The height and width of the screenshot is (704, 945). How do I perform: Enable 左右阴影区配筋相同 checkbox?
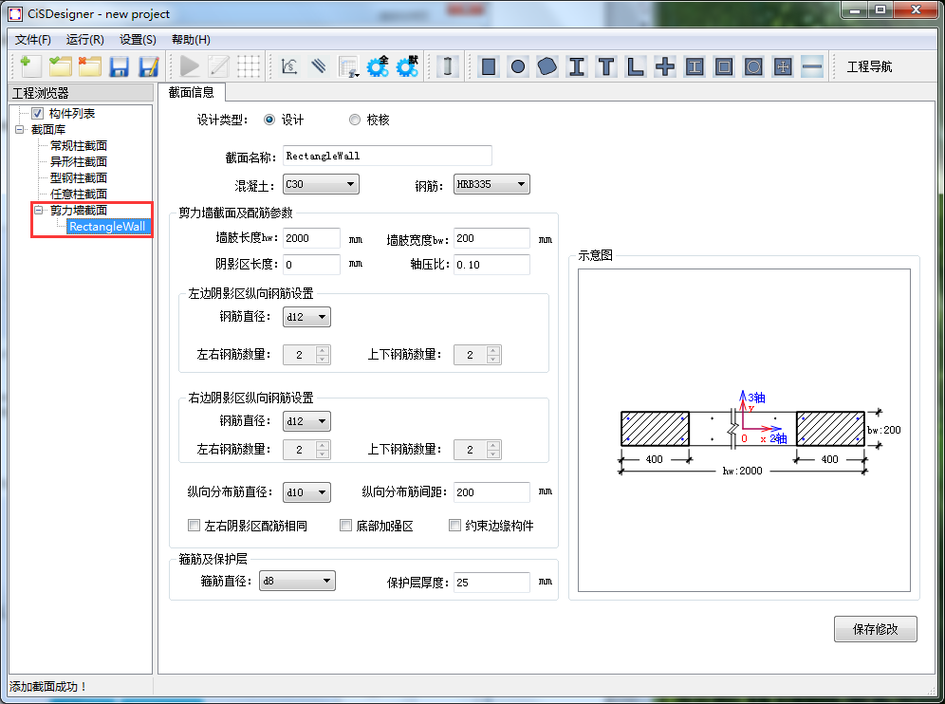(195, 525)
